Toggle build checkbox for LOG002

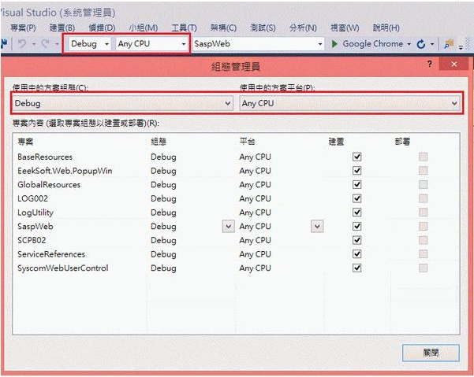[x=357, y=198]
